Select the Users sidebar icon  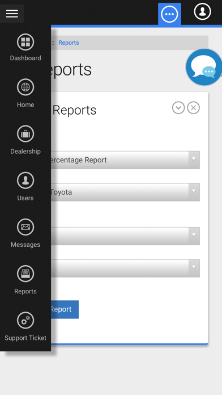point(25,180)
